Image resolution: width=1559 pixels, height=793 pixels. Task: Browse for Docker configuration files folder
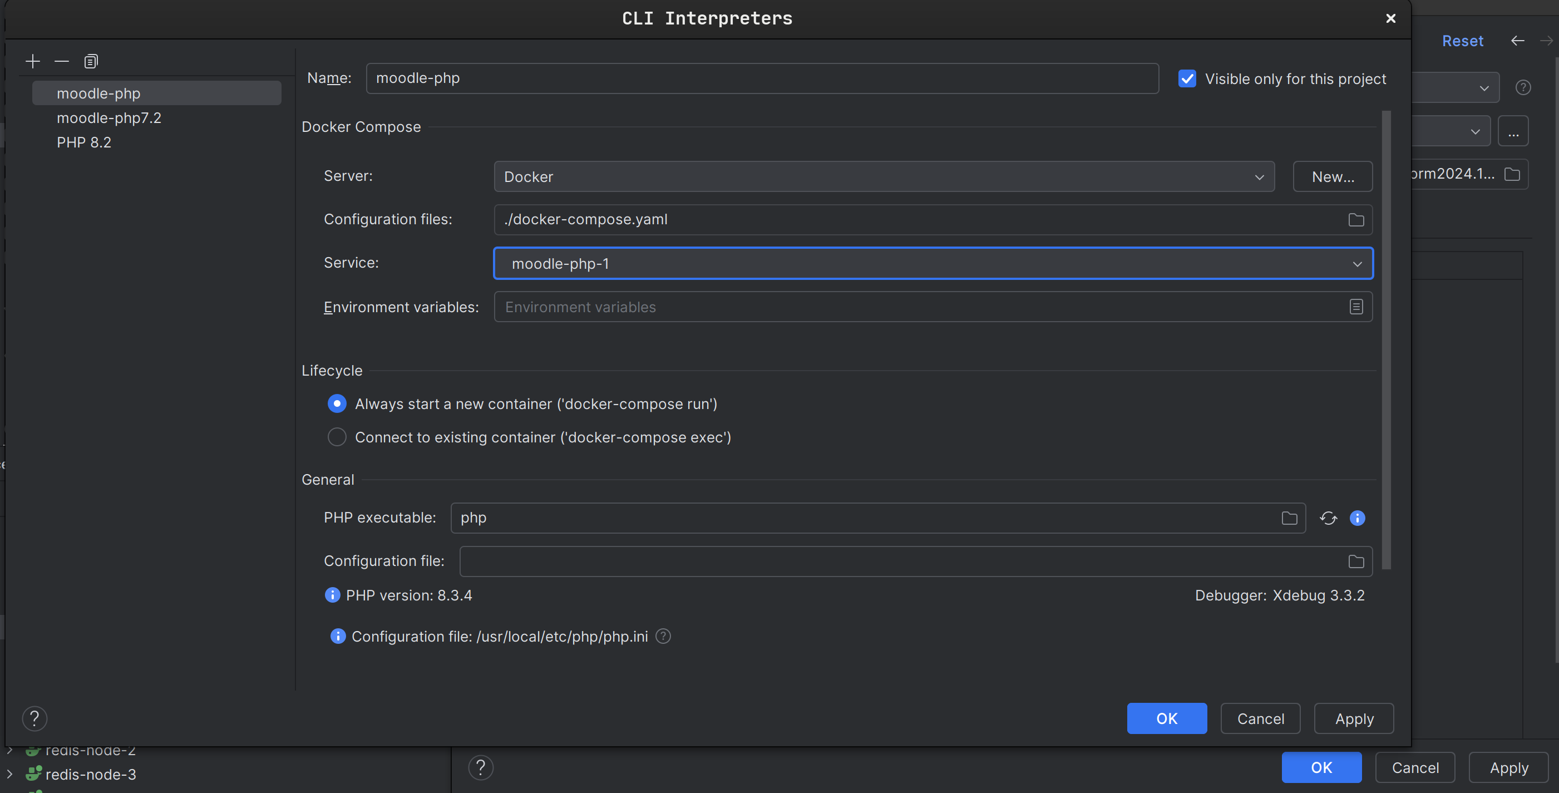click(1356, 220)
